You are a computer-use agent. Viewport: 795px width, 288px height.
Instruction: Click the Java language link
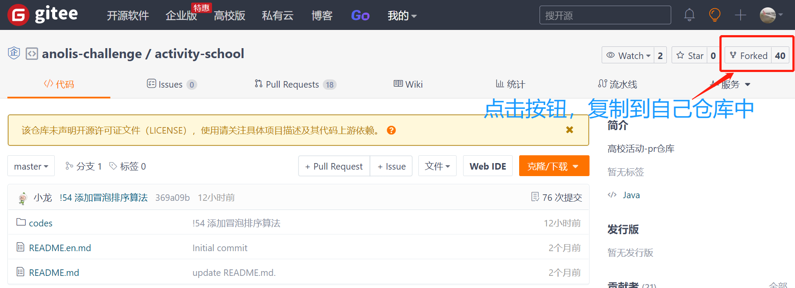point(631,195)
